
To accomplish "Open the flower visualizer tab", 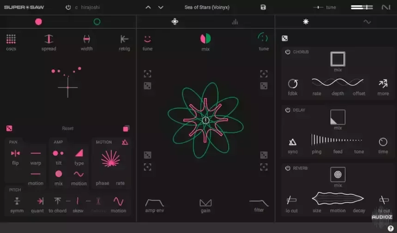I will [x=174, y=22].
